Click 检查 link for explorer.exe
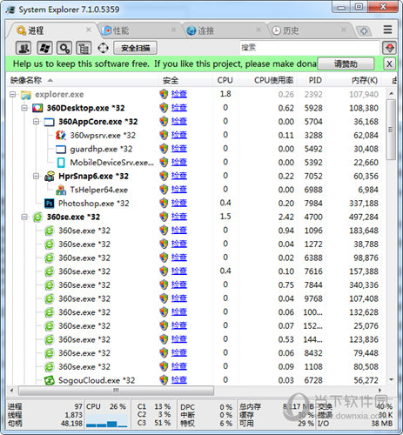 pyautogui.click(x=179, y=94)
